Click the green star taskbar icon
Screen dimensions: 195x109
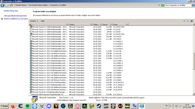click(84, 106)
